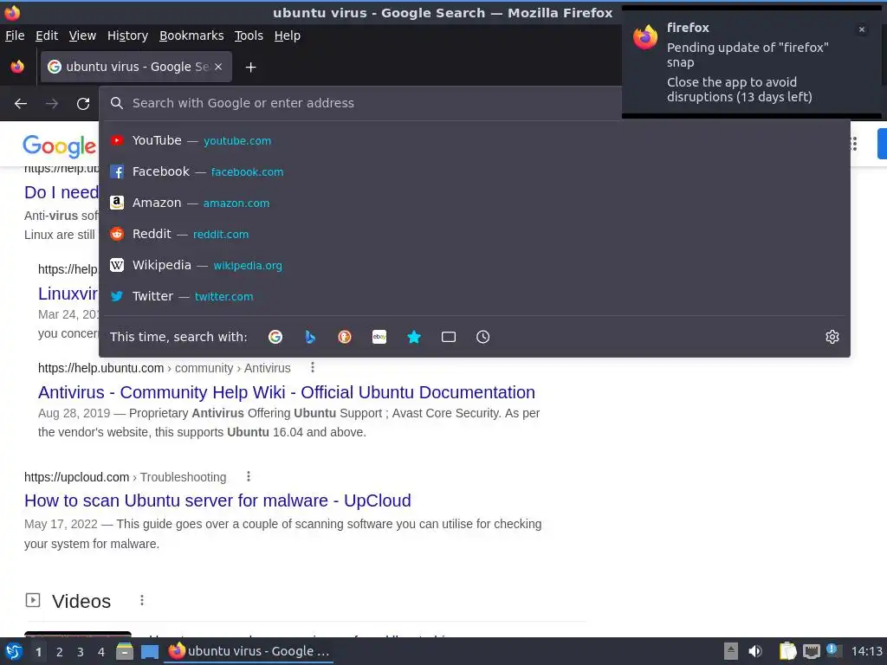Click the help.ubuntu.com community Antivirus breadcrumb

point(164,368)
